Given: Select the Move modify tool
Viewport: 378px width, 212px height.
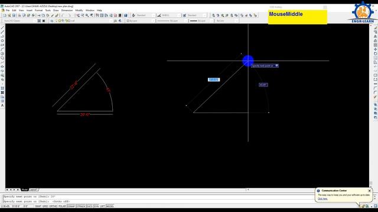Looking at the screenshot, I should pos(376,49).
